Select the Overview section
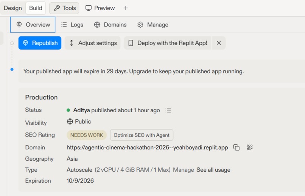 click(33, 25)
